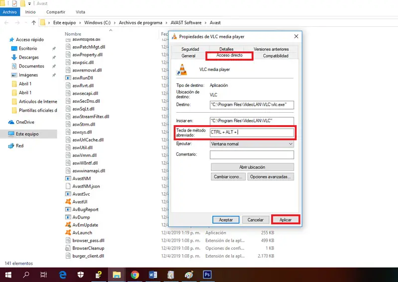
Task: Open Articulos de Interne folder in sidebar
Action: pos(38,102)
